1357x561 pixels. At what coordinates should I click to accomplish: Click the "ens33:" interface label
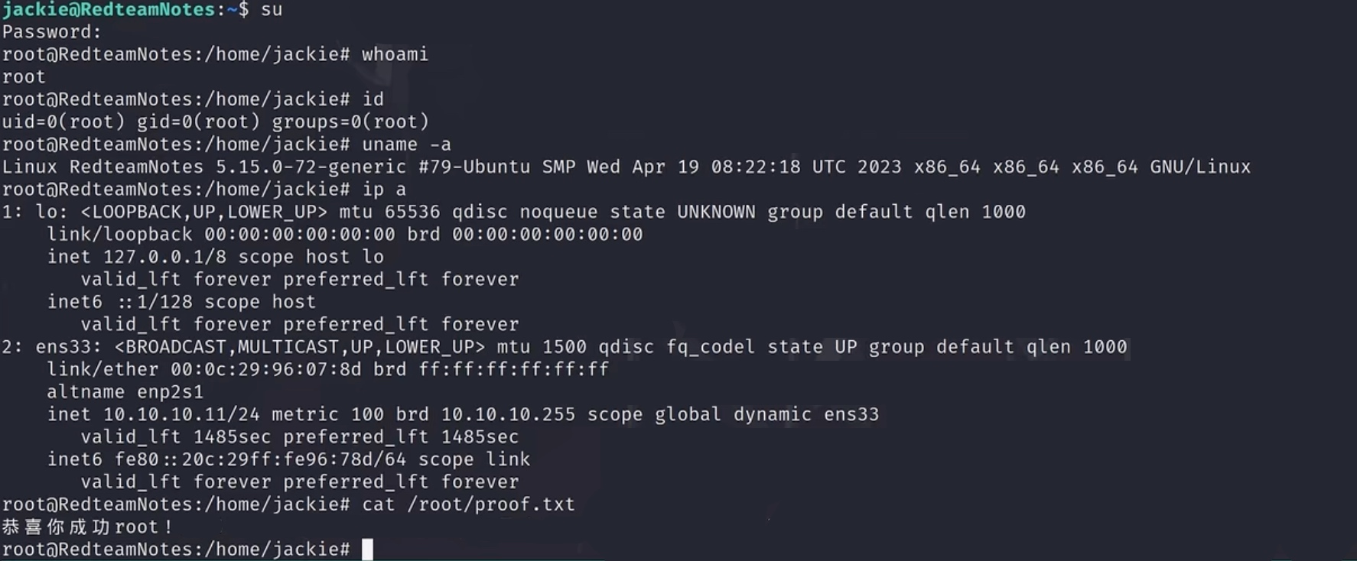coord(69,347)
